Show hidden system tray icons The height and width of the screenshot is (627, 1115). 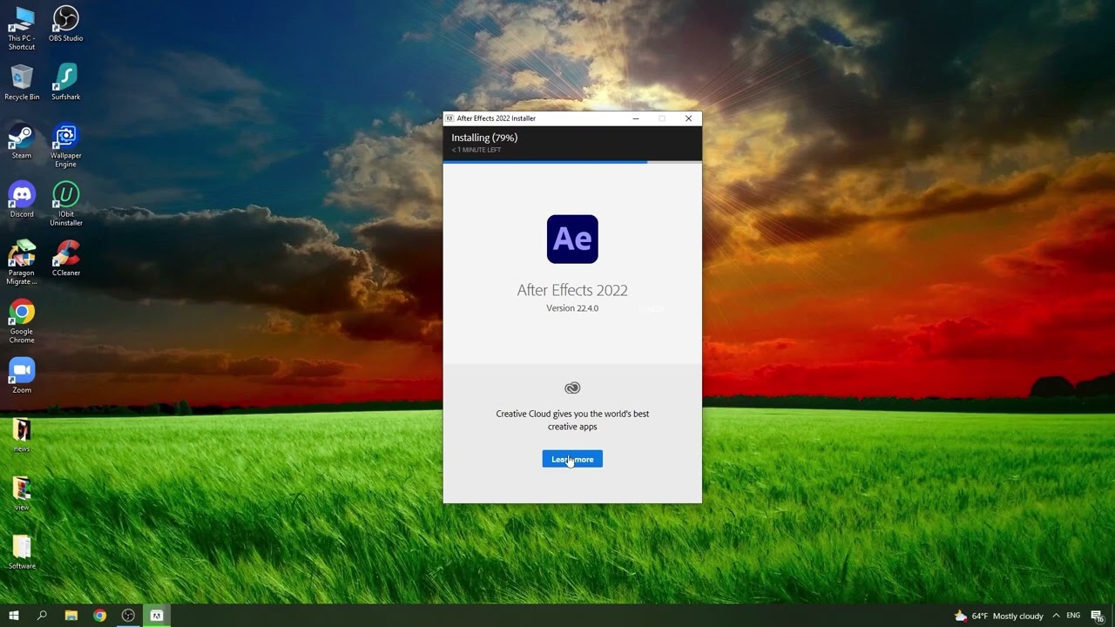point(1057,616)
